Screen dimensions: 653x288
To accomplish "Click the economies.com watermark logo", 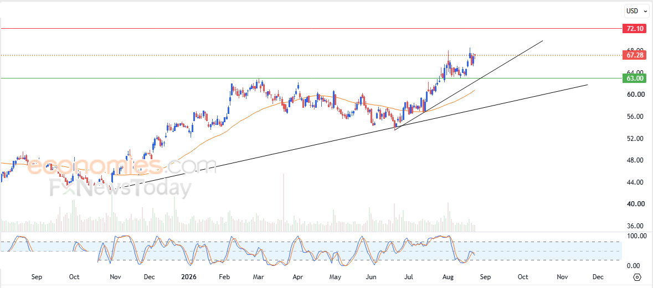I will point(112,166).
